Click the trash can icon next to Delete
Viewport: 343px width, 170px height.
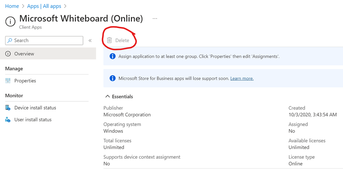110,40
